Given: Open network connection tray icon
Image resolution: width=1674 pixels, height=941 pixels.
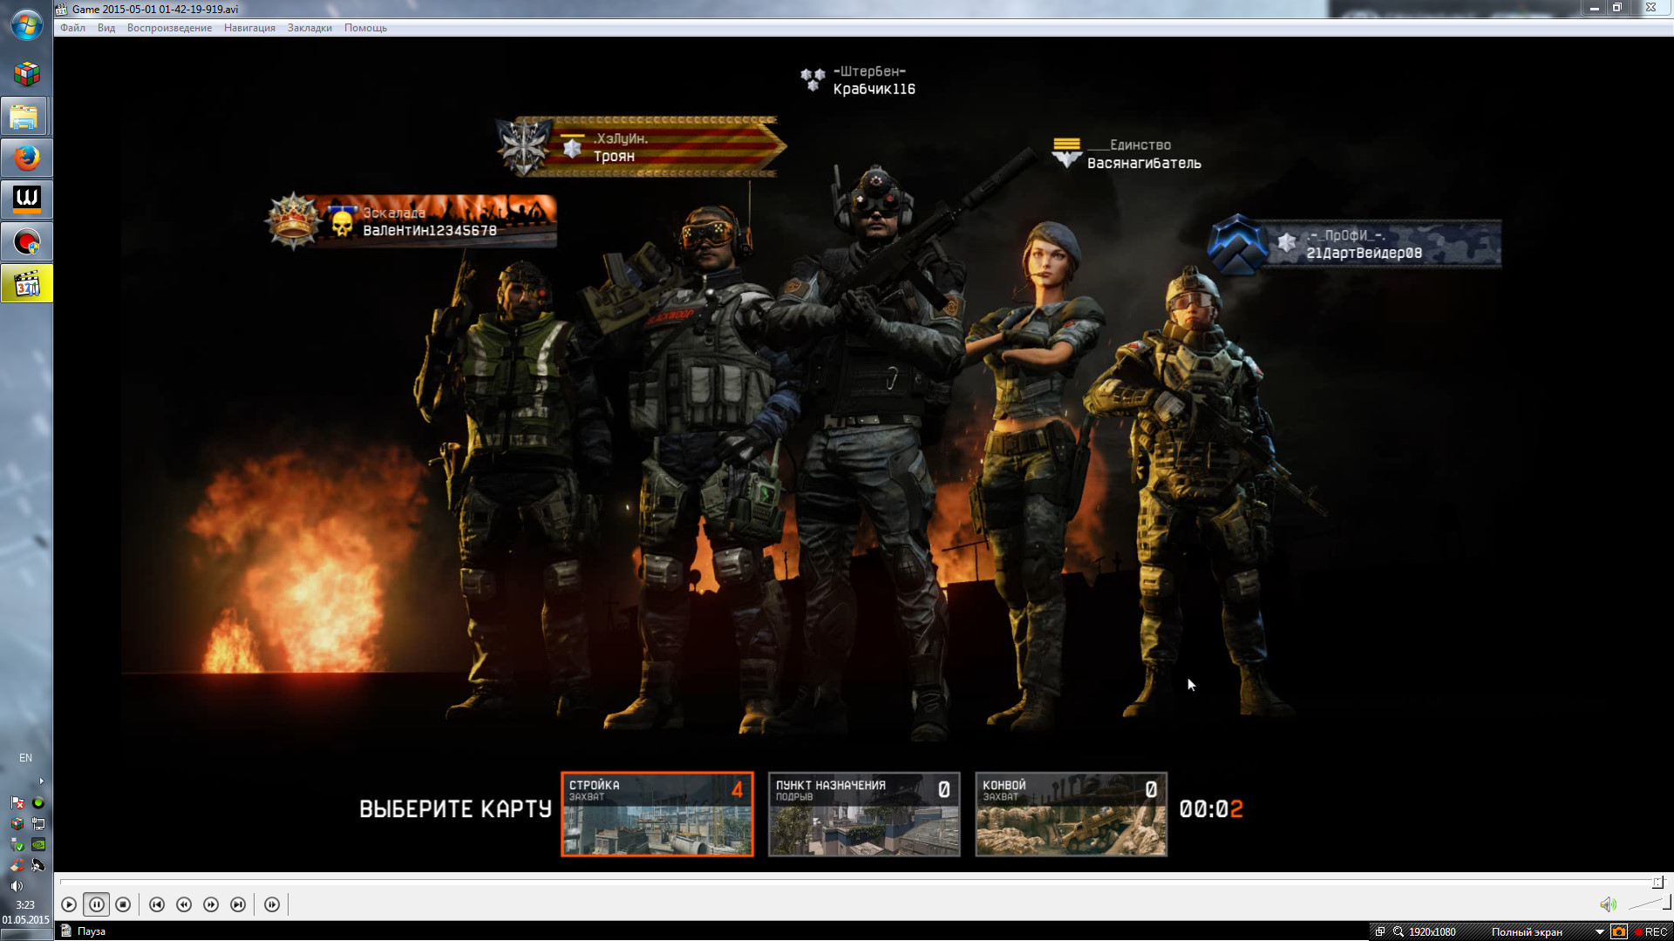Looking at the screenshot, I should click(x=37, y=823).
